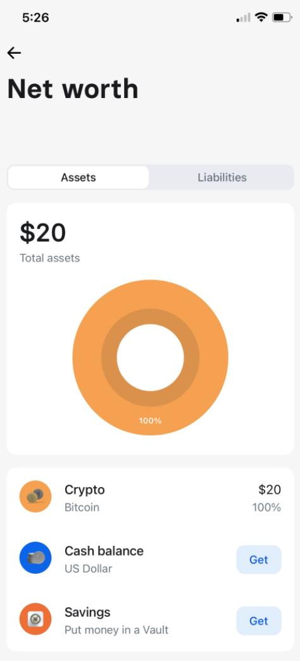
Task: Get a Cash balance account
Action: (x=259, y=560)
